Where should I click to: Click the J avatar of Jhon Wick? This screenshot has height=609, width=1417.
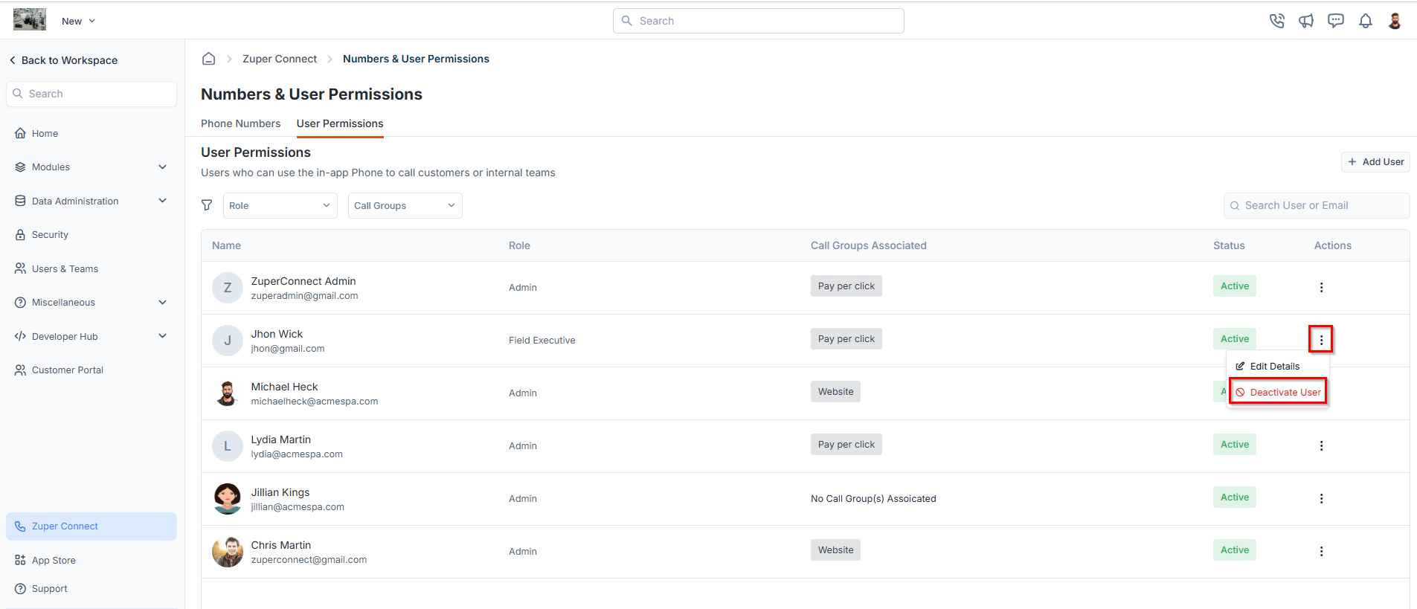point(228,341)
